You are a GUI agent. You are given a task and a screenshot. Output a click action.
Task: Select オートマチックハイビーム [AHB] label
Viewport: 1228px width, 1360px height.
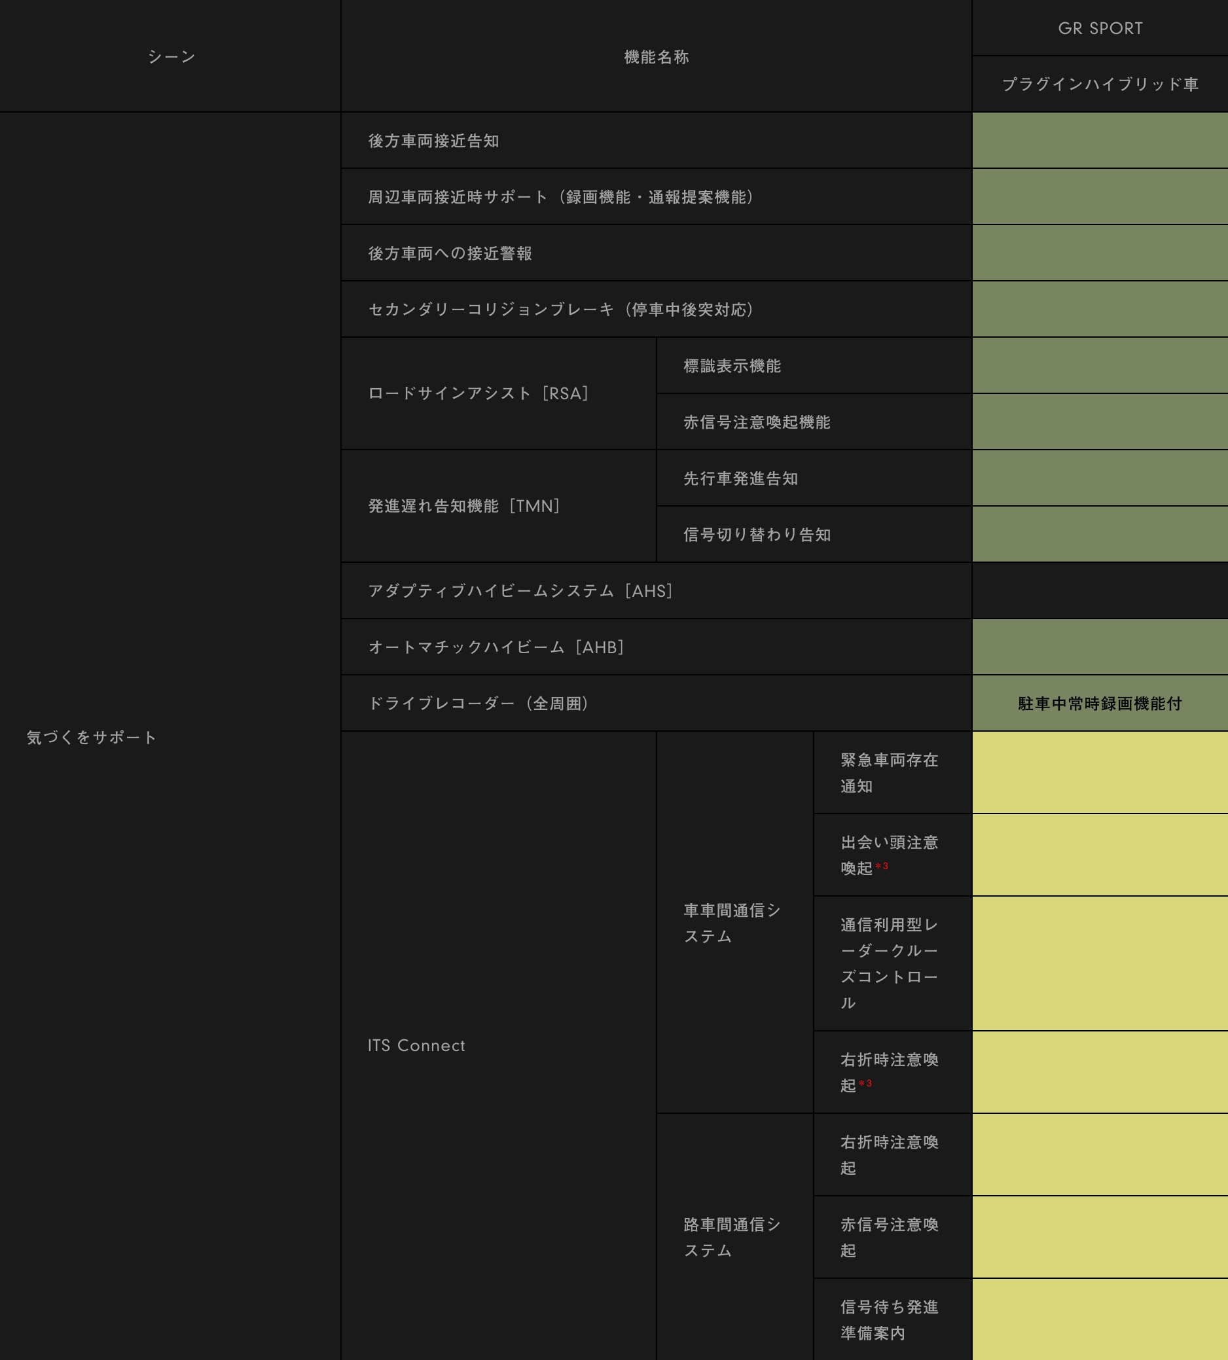pos(496,648)
